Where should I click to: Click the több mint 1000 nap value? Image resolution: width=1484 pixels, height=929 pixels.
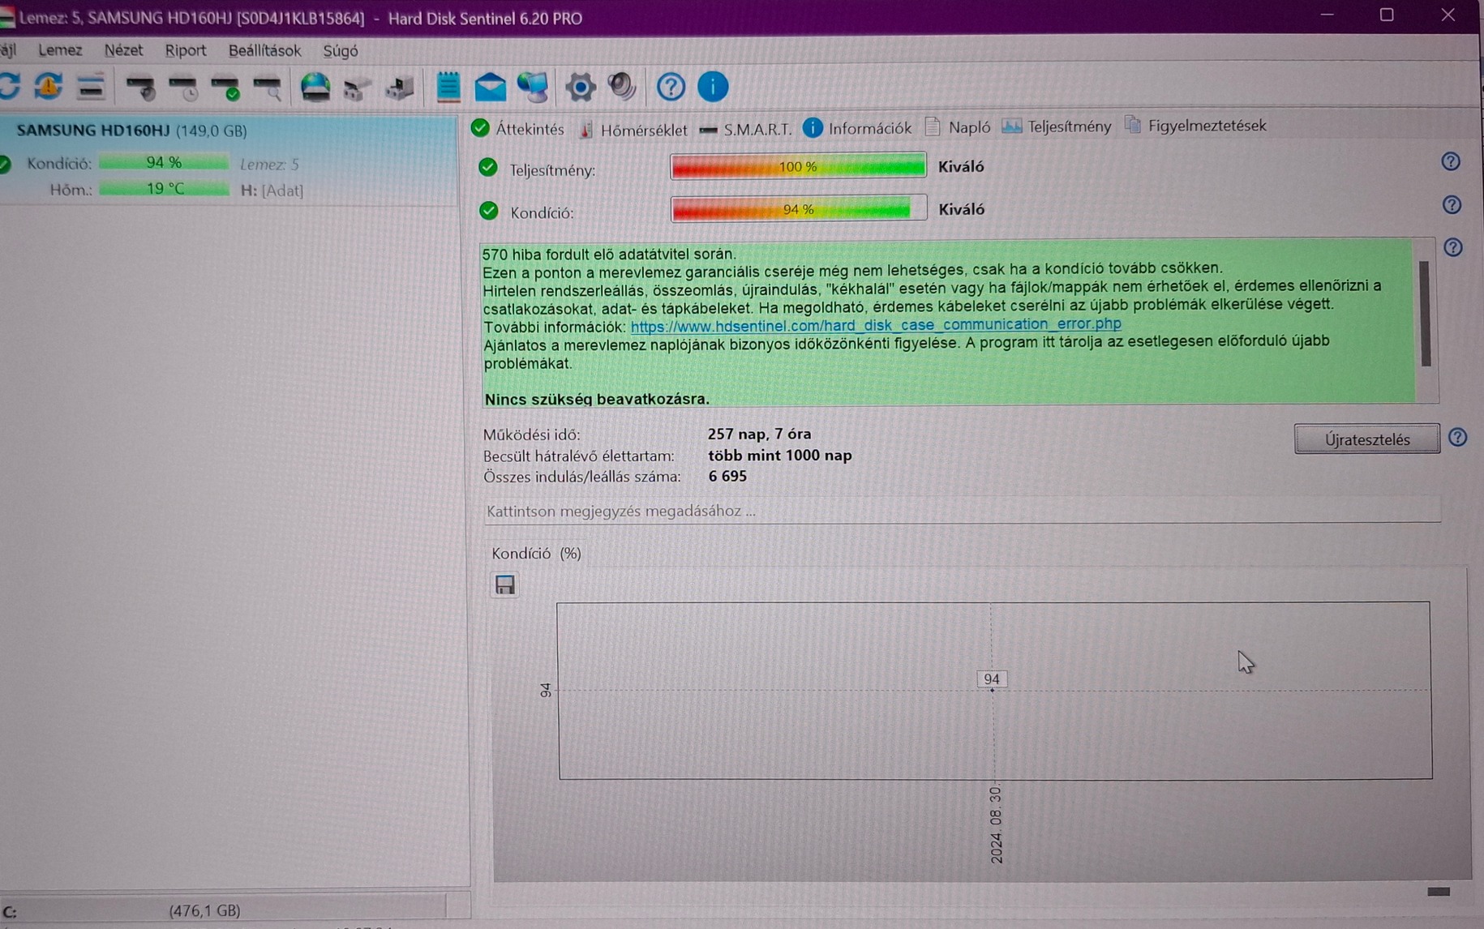[780, 456]
